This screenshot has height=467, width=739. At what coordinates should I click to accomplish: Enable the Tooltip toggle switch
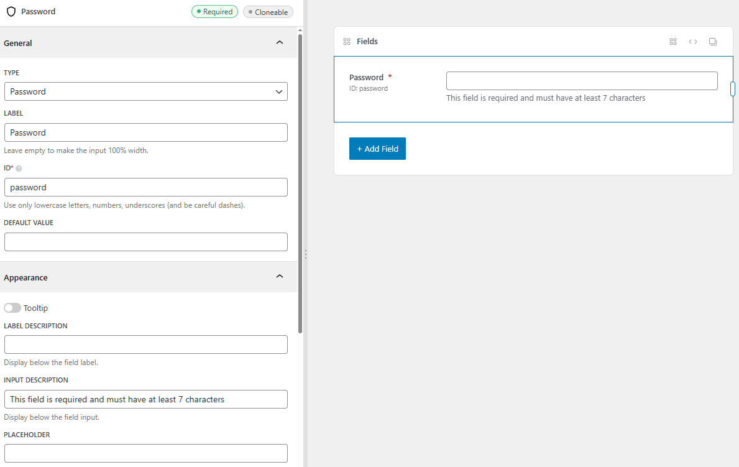click(x=12, y=308)
